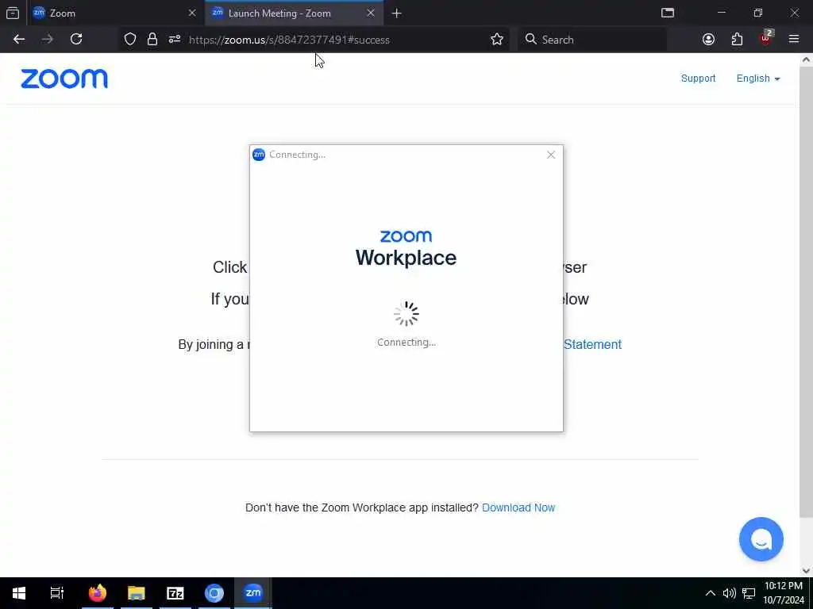The height and width of the screenshot is (609, 813).
Task: Close the Launch Meeting - Zoom tab
Action: pos(371,13)
